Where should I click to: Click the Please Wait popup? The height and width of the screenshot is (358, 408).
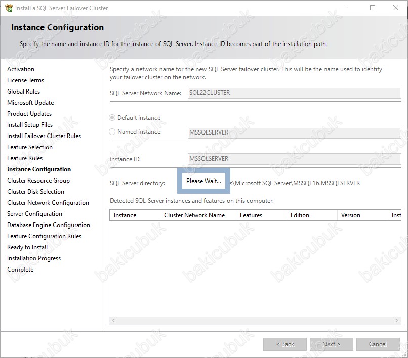(x=203, y=181)
